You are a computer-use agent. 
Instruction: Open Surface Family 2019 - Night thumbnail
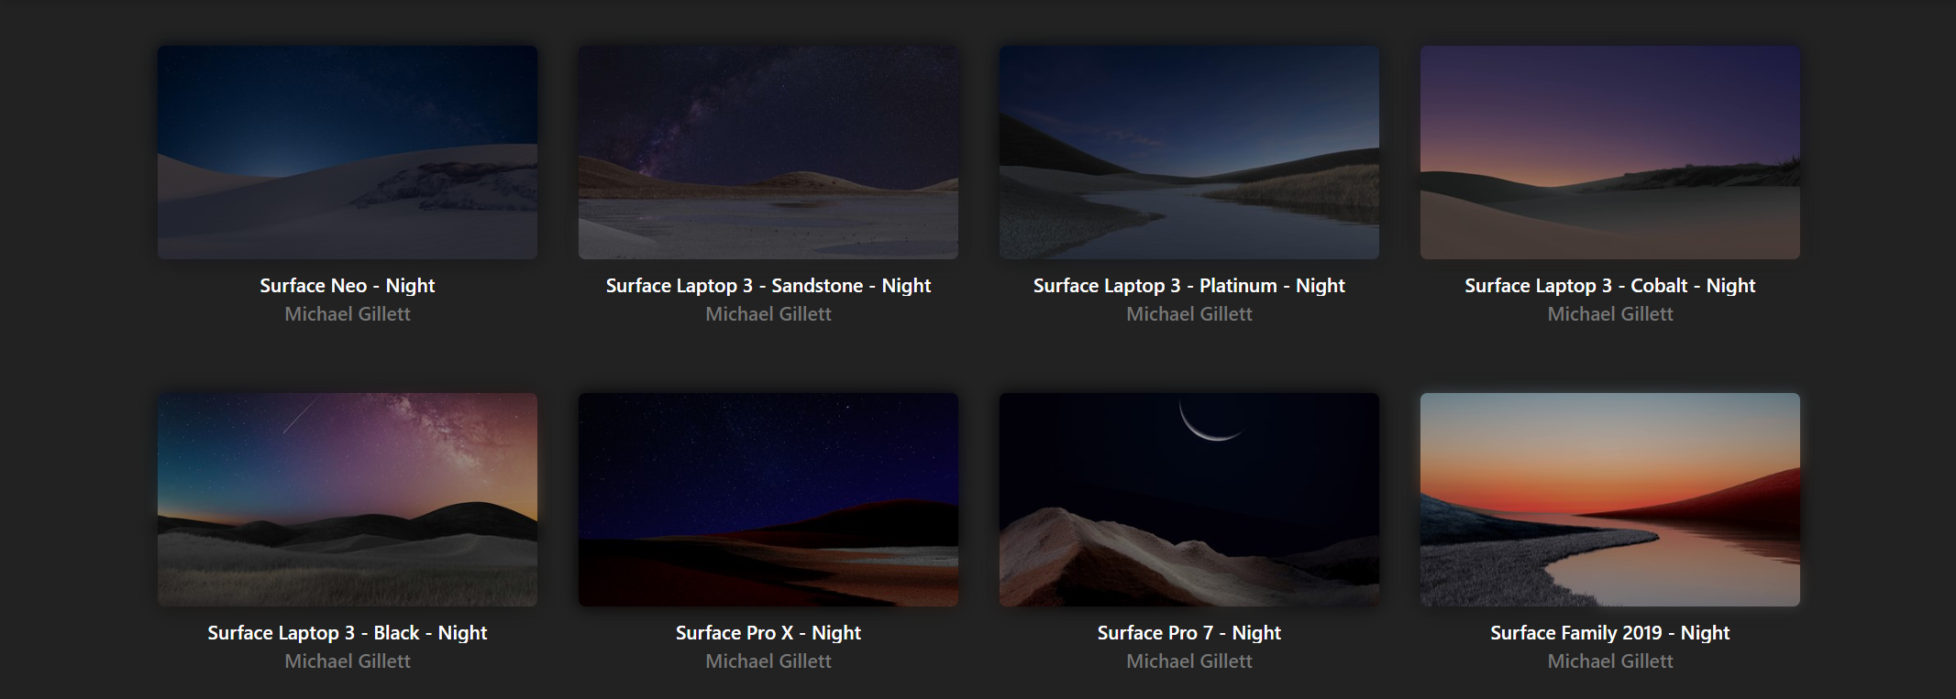[1610, 499]
